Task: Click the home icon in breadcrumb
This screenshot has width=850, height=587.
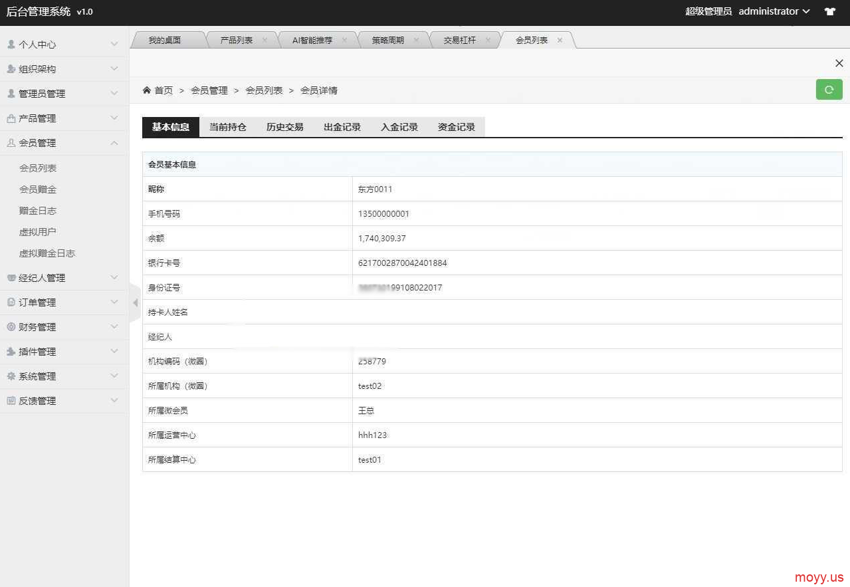Action: coord(147,90)
